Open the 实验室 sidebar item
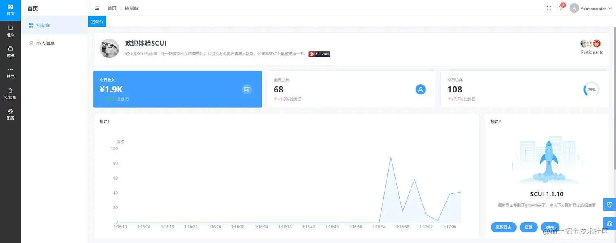The image size is (616, 243). click(10, 94)
